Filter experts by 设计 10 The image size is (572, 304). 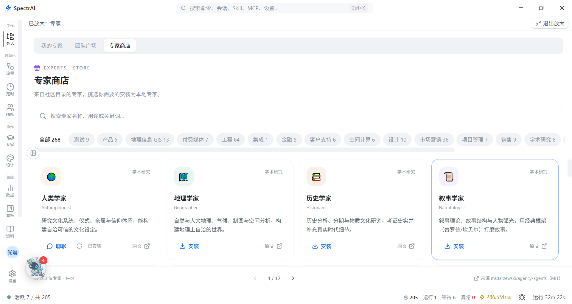point(397,139)
